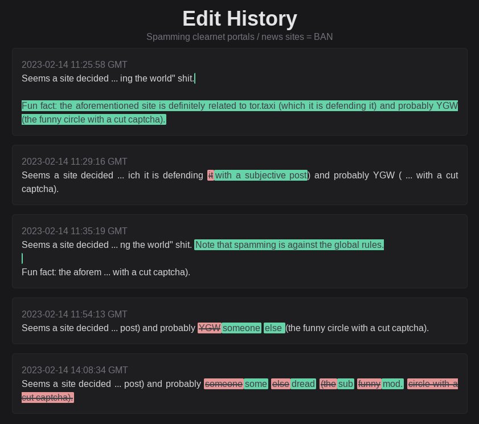The height and width of the screenshot is (424, 479).
Task: Click 'Note that spamming is against the global rules'
Action: click(x=289, y=244)
